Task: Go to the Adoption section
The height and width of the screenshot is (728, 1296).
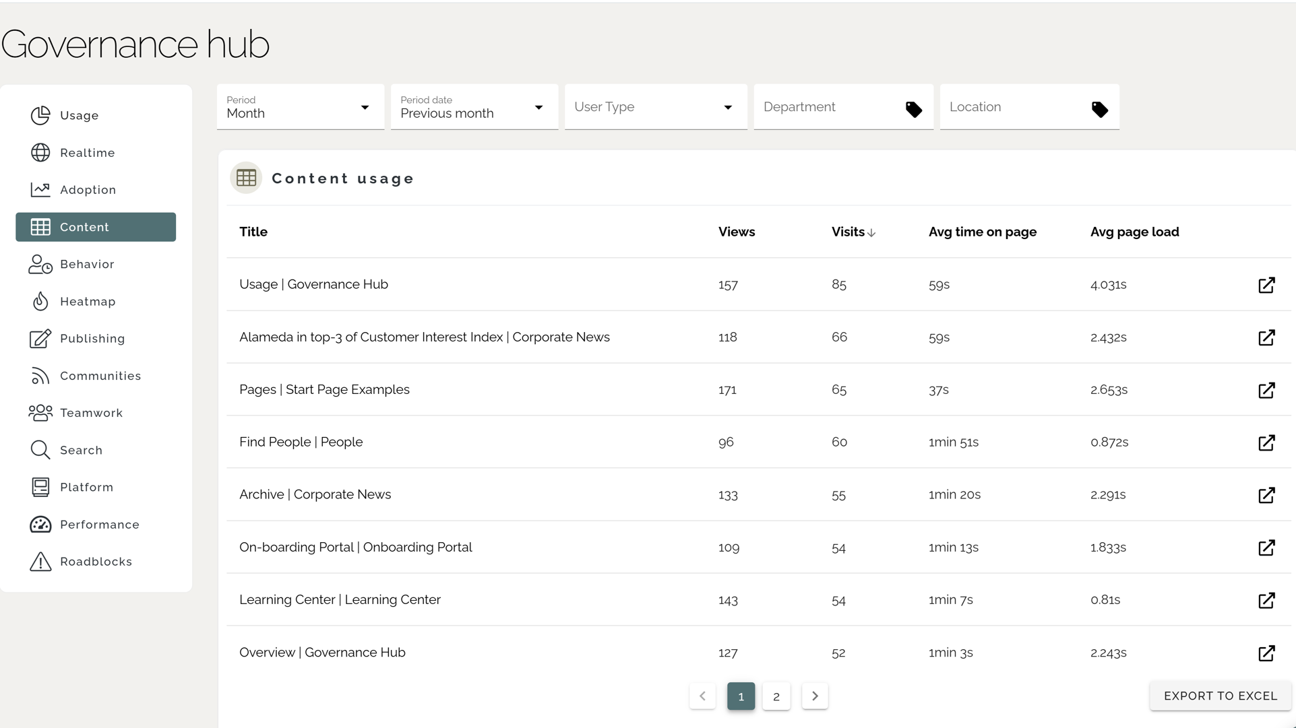Action: point(96,190)
